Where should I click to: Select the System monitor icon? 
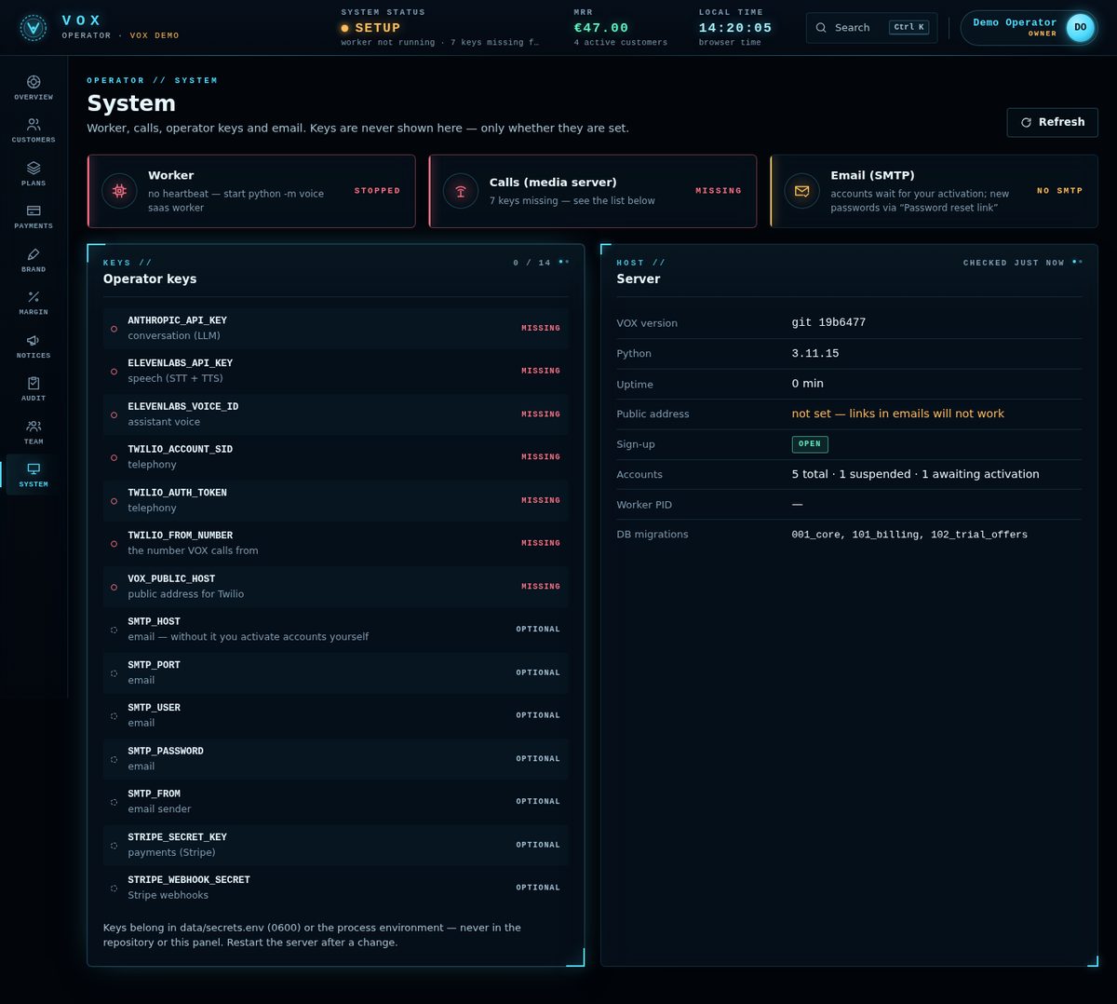click(34, 469)
